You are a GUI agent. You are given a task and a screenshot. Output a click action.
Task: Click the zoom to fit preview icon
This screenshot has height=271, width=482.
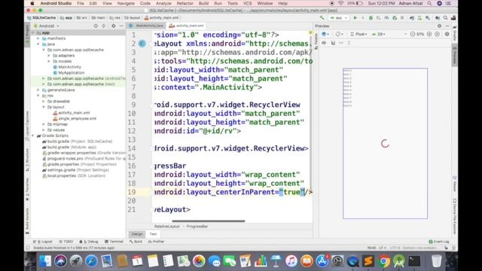[x=437, y=34]
